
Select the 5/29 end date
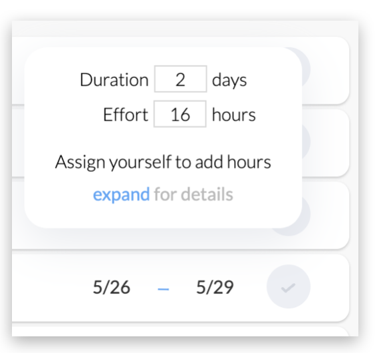[x=215, y=287]
